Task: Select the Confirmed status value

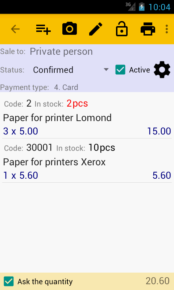Action: pos(53,70)
